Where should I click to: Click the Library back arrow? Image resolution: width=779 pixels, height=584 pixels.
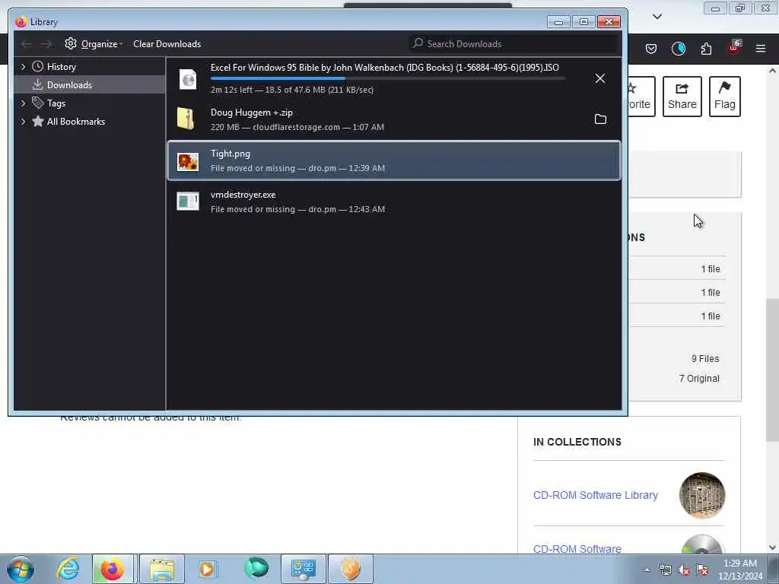click(x=27, y=44)
